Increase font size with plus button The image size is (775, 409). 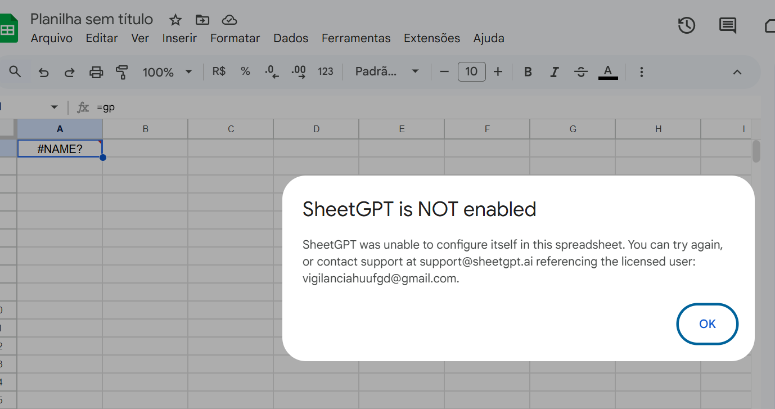pos(498,71)
